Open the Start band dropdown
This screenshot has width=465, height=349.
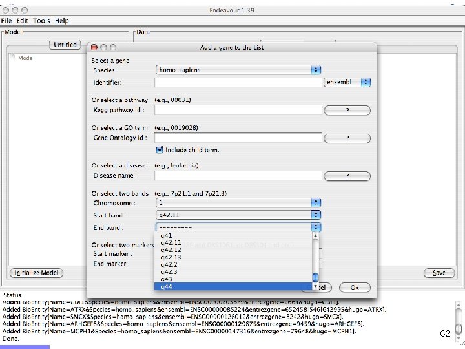pos(238,215)
